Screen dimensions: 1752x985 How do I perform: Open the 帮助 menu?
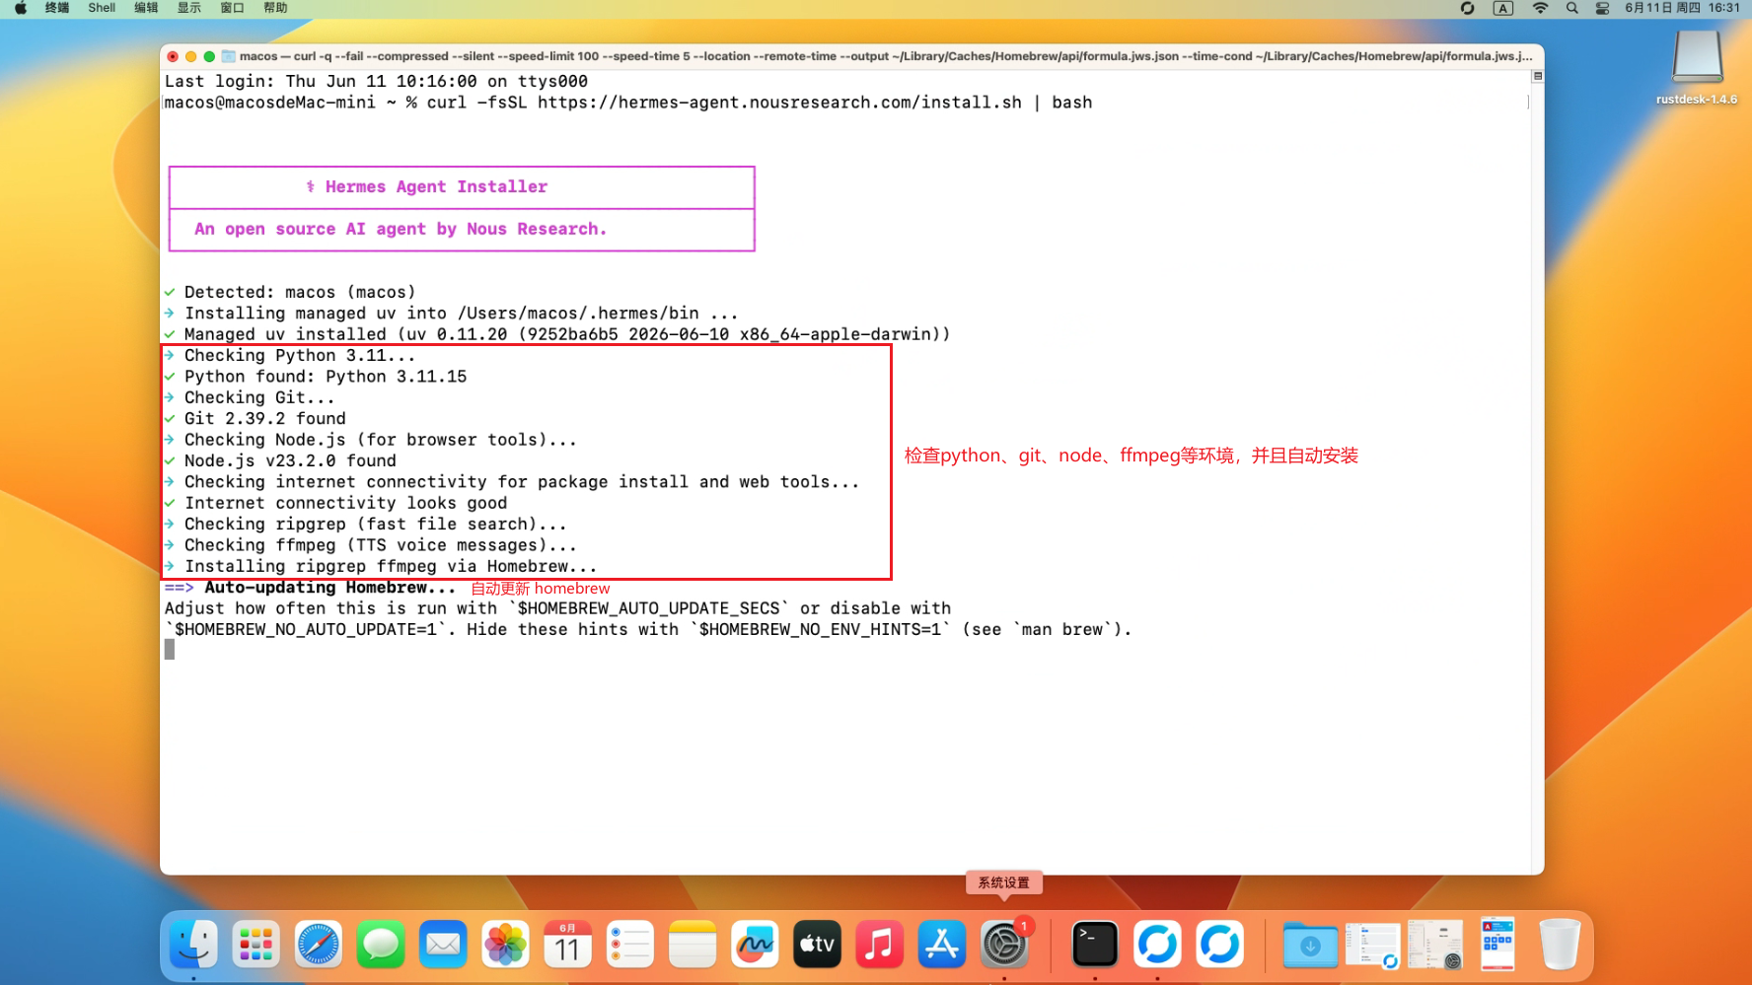coord(276,8)
